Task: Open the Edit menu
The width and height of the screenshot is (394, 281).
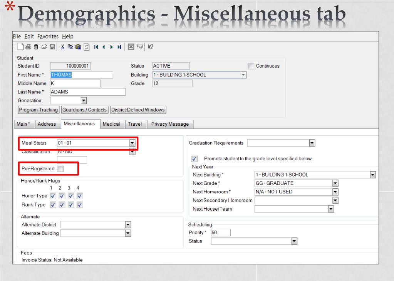Action: click(29, 37)
